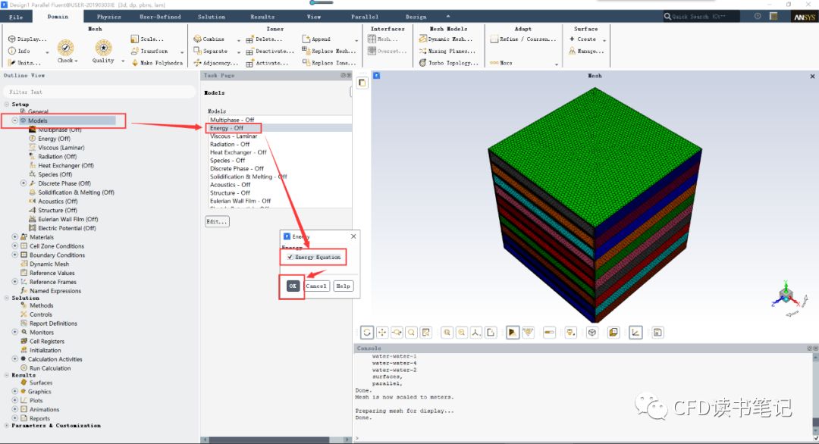Open Turbo Topology
This screenshot has width=819, height=444.
tap(449, 63)
